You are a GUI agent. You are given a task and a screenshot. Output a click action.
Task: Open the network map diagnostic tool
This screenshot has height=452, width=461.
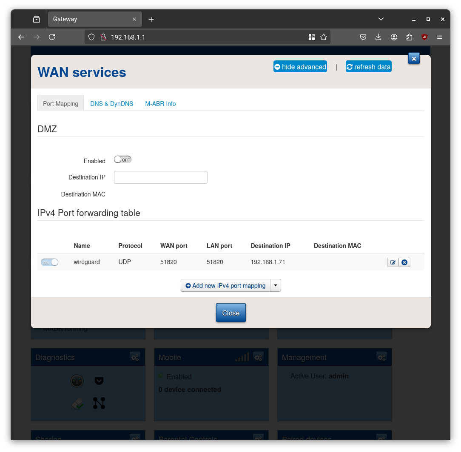pos(99,403)
